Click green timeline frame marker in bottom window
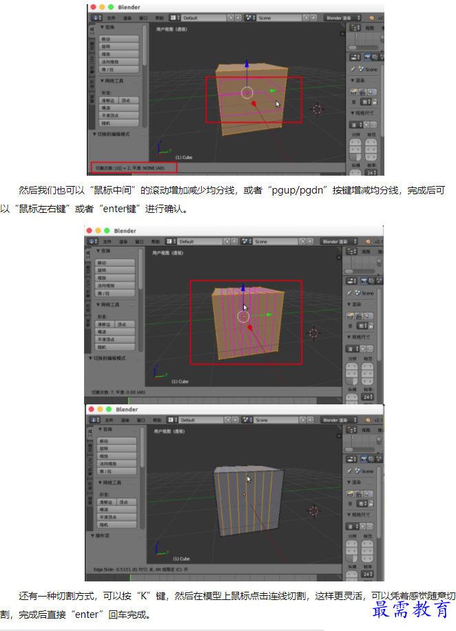The height and width of the screenshot is (631, 456). [130, 578]
